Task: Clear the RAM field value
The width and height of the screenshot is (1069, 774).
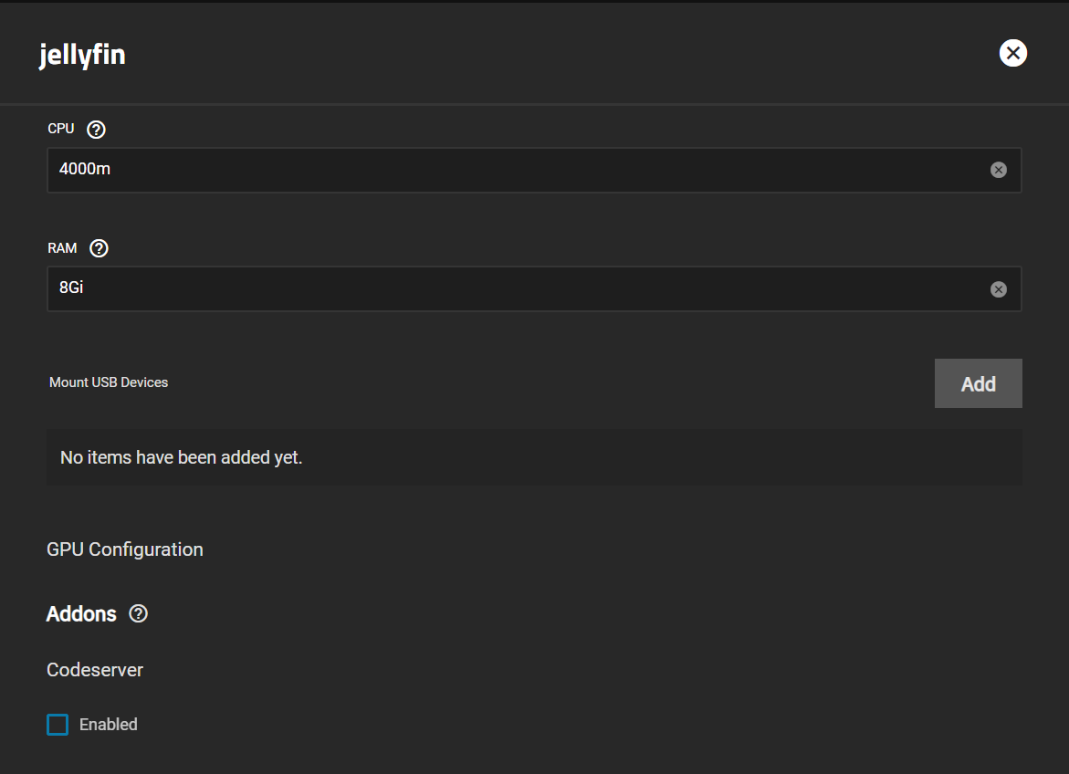Action: pyautogui.click(x=999, y=289)
